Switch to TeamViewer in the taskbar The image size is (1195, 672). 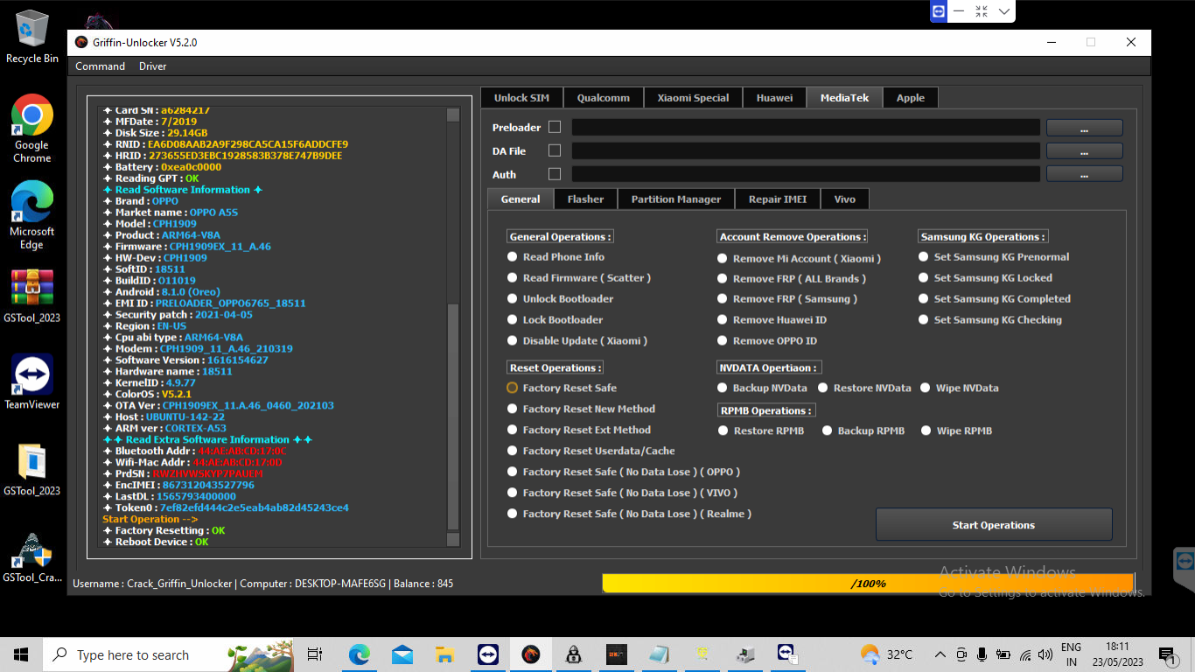point(487,654)
